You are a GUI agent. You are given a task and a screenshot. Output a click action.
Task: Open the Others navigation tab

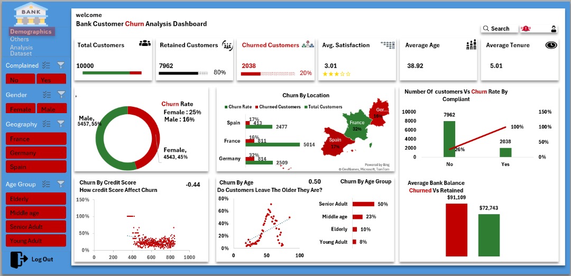click(x=20, y=39)
